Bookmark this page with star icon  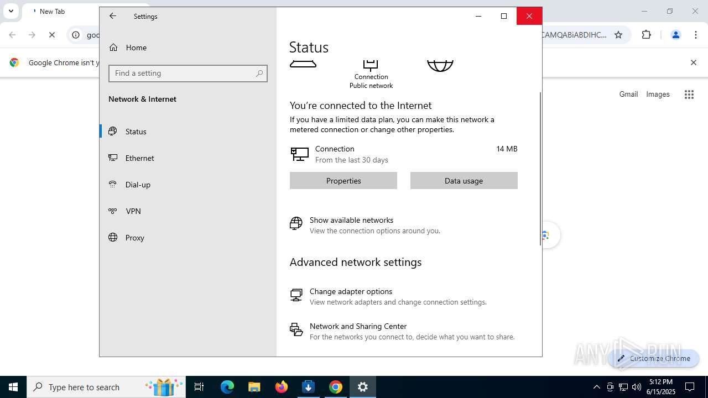point(618,35)
